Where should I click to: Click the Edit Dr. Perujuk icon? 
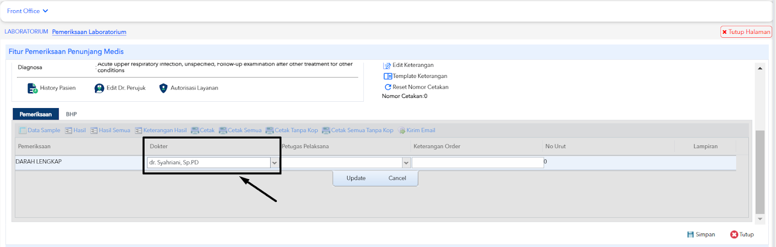tap(99, 88)
